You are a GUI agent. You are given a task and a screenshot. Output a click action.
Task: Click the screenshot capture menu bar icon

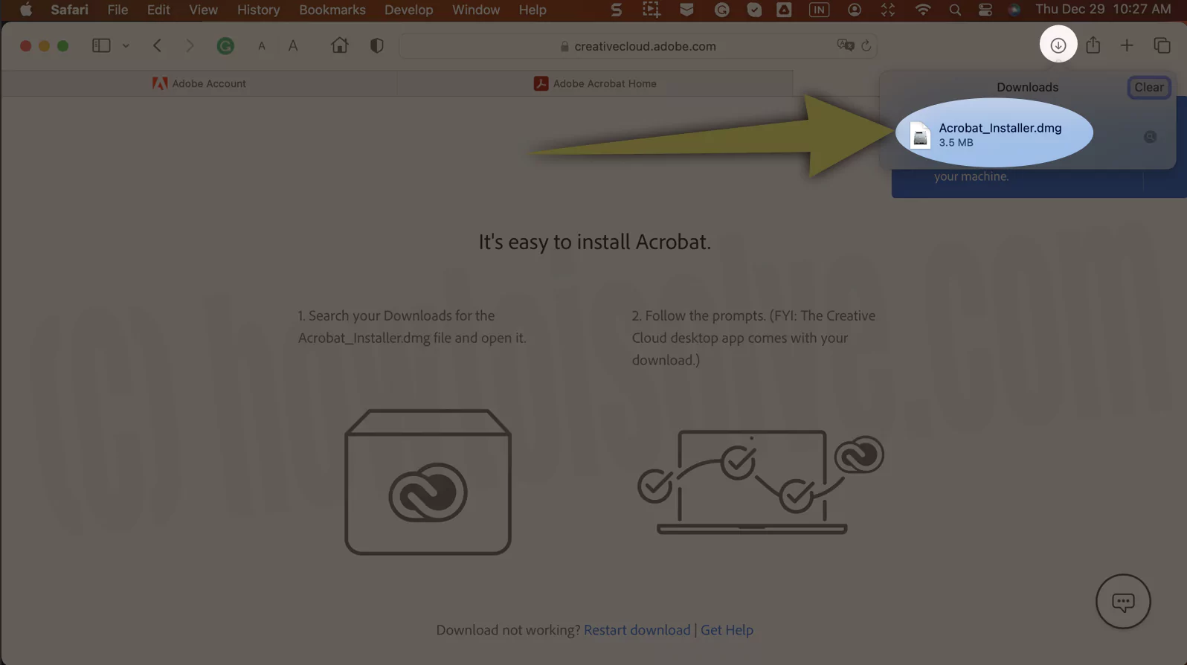652,10
